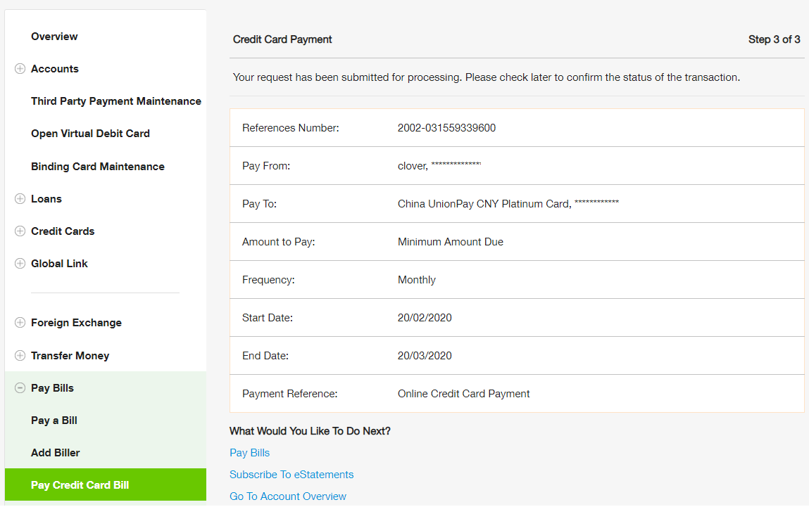Expand the Loans section plus icon

20,198
